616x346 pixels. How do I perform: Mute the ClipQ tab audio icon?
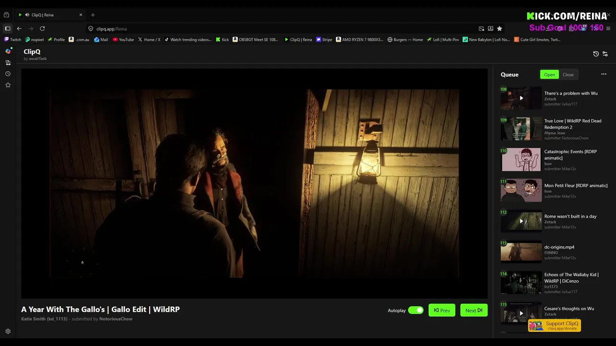[27, 15]
